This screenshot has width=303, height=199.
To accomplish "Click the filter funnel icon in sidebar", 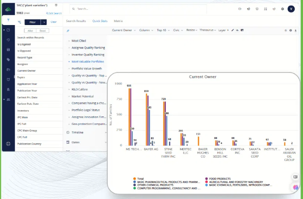I will 8,20.
